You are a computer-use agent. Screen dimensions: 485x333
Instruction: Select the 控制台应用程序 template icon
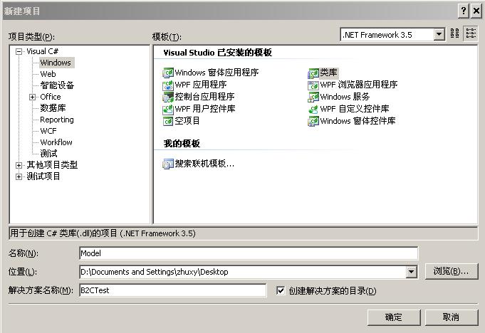tap(168, 97)
